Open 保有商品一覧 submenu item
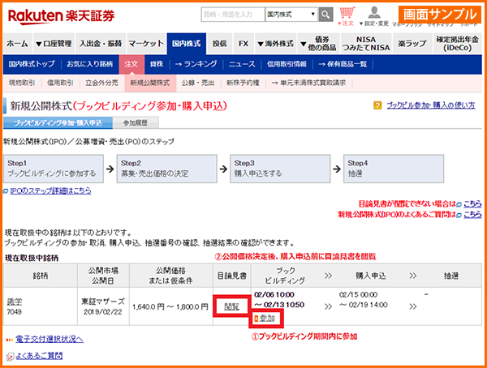 click(343, 64)
